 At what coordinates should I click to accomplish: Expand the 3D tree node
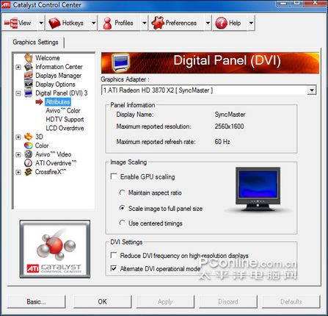tap(18, 137)
